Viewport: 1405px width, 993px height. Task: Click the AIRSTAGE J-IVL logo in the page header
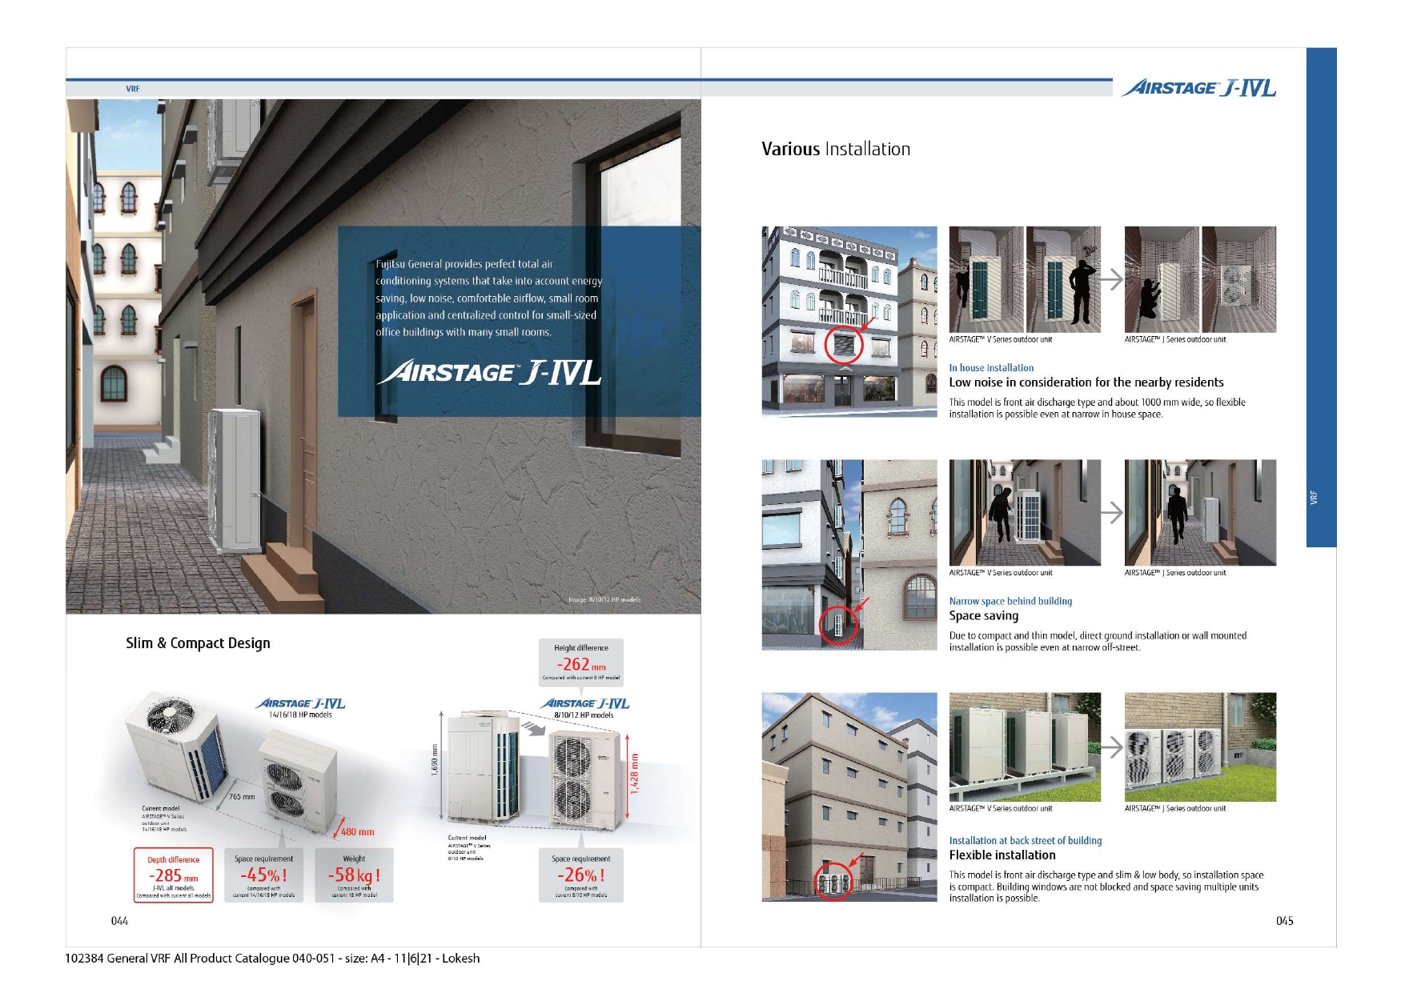pos(1198,88)
